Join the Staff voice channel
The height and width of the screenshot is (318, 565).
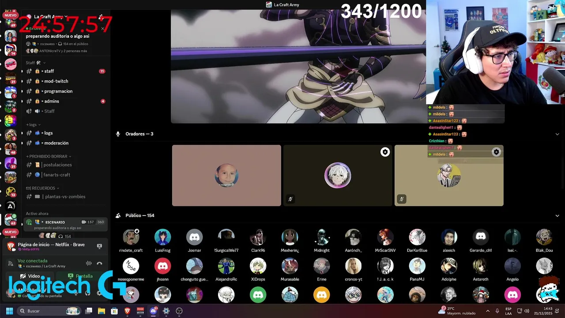pyautogui.click(x=65, y=111)
